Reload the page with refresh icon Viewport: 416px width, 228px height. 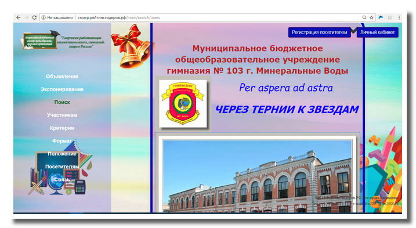pos(34,17)
